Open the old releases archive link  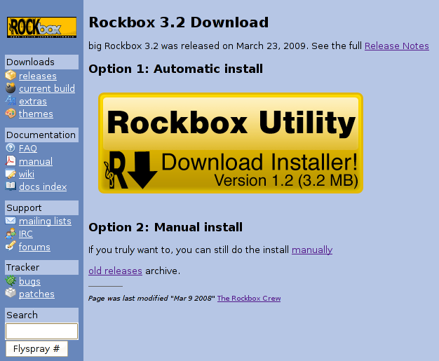coord(115,271)
